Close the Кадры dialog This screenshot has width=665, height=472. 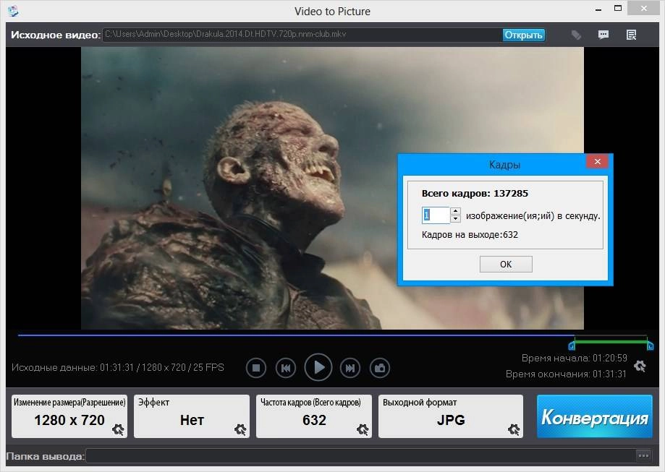[x=597, y=161]
